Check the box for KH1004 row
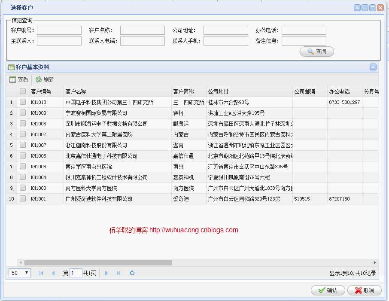389x301 pixels. click(x=23, y=177)
